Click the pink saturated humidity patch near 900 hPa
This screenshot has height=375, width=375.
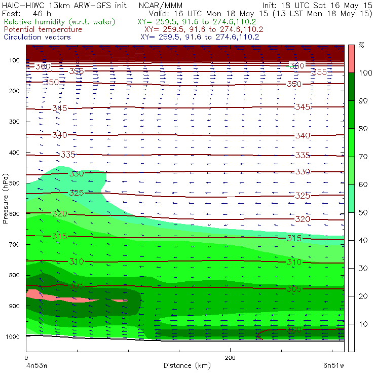pos(62,297)
